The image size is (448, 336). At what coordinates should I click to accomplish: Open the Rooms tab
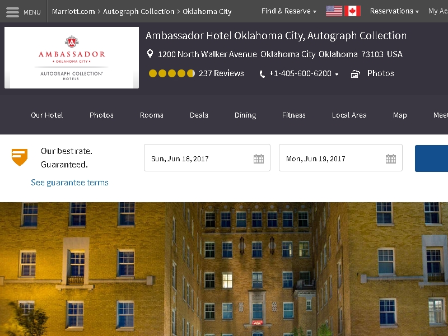151,115
